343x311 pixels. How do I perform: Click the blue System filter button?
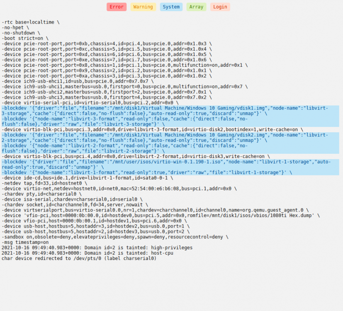pyautogui.click(x=171, y=7)
